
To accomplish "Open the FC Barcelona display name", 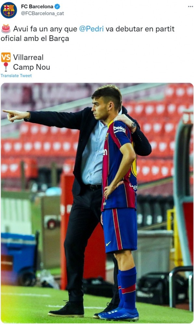I will [x=37, y=6].
